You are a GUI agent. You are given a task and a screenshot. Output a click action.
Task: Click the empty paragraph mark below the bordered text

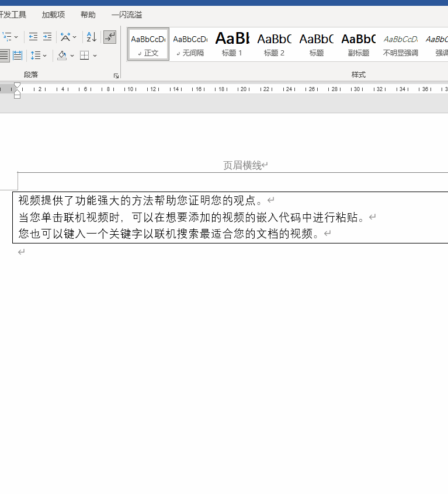pyautogui.click(x=22, y=252)
